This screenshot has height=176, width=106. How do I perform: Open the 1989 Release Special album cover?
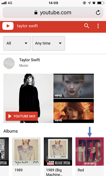pos(58,152)
